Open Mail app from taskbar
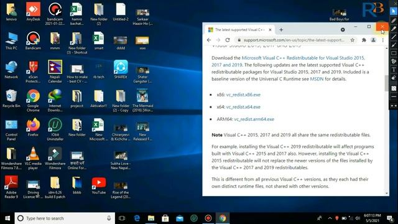The image size is (398, 224). click(x=180, y=218)
